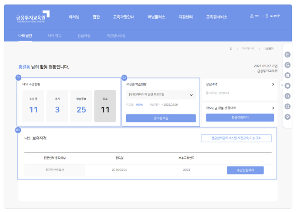The height and width of the screenshot is (212, 296).
Task: Click the 환불신청하기 button
Action: 240,118
